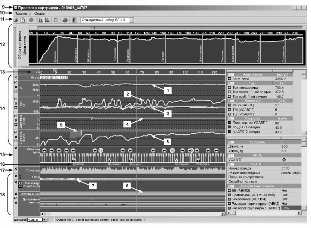
Task: Click the Масштаб 1.200 м field
Action: pos(35,220)
